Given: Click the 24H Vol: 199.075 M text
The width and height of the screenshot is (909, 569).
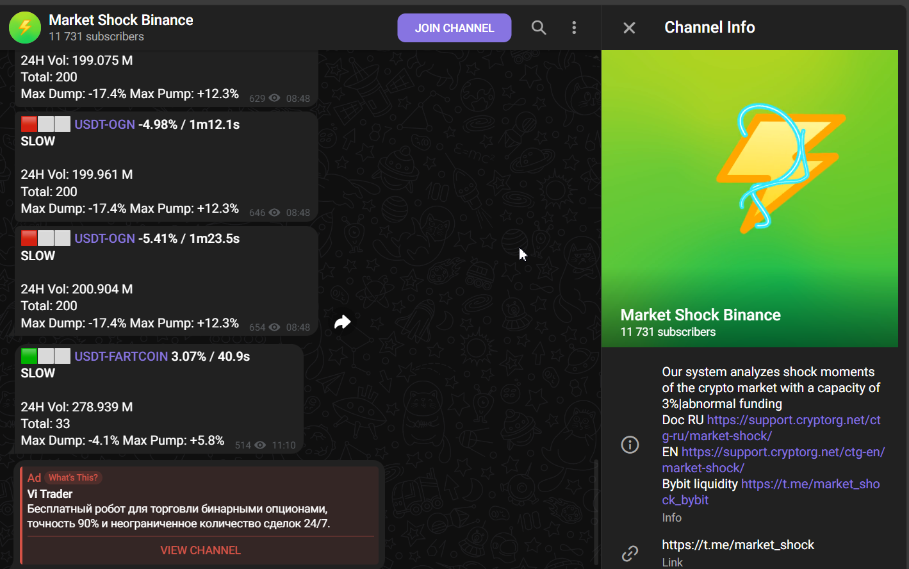Looking at the screenshot, I should [77, 60].
